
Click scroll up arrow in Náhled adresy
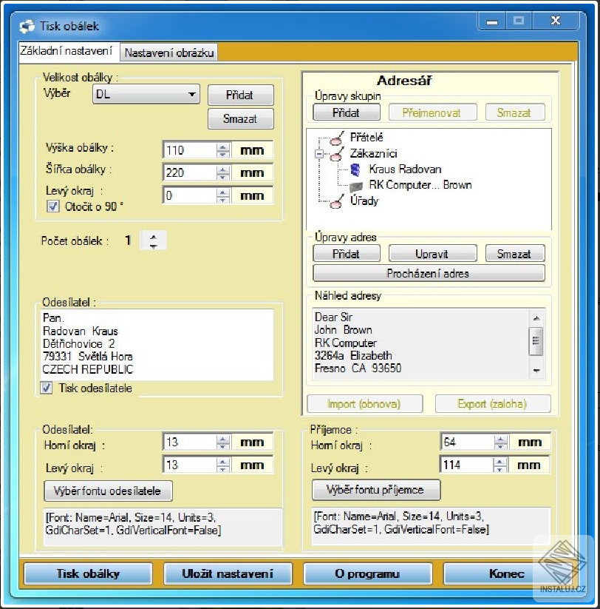pos(536,318)
